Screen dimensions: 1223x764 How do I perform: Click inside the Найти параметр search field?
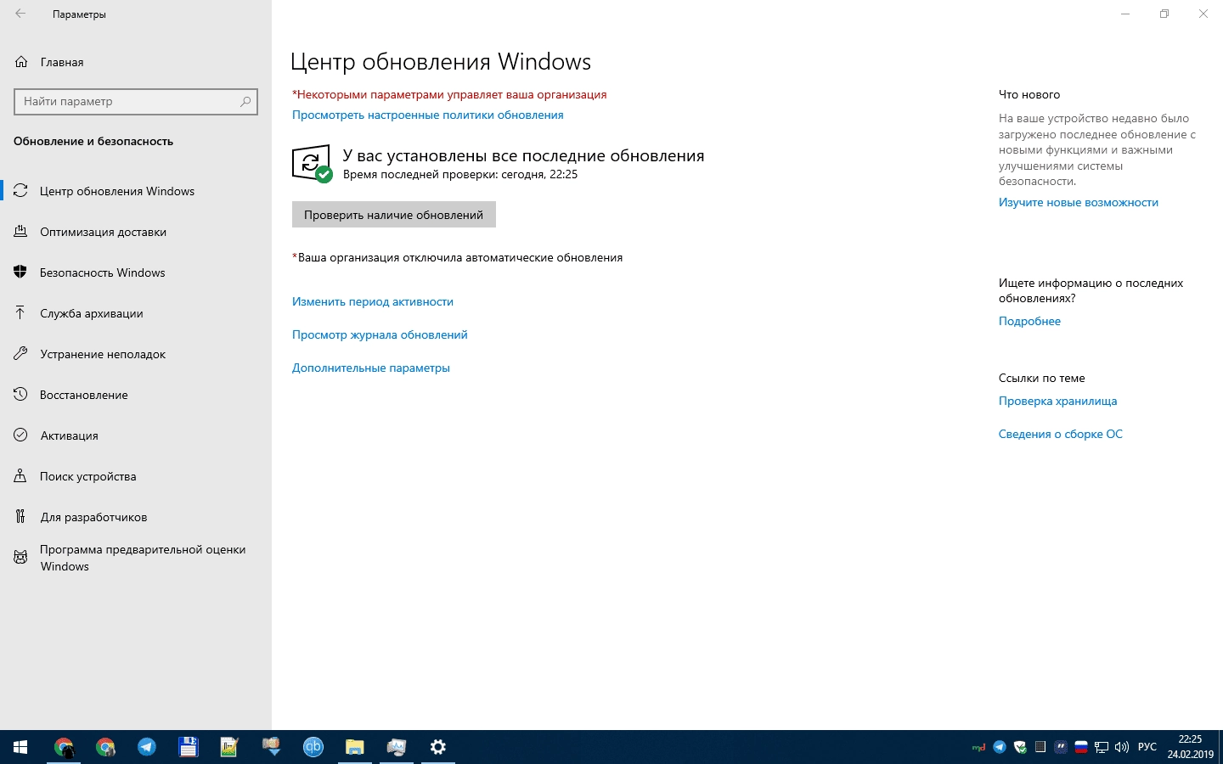[x=136, y=102]
